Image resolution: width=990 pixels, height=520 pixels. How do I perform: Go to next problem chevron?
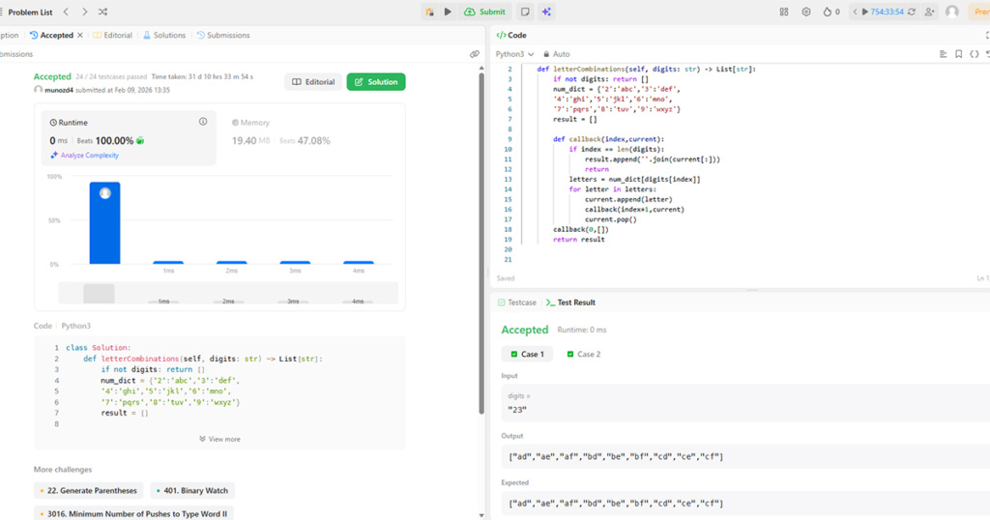(x=84, y=12)
